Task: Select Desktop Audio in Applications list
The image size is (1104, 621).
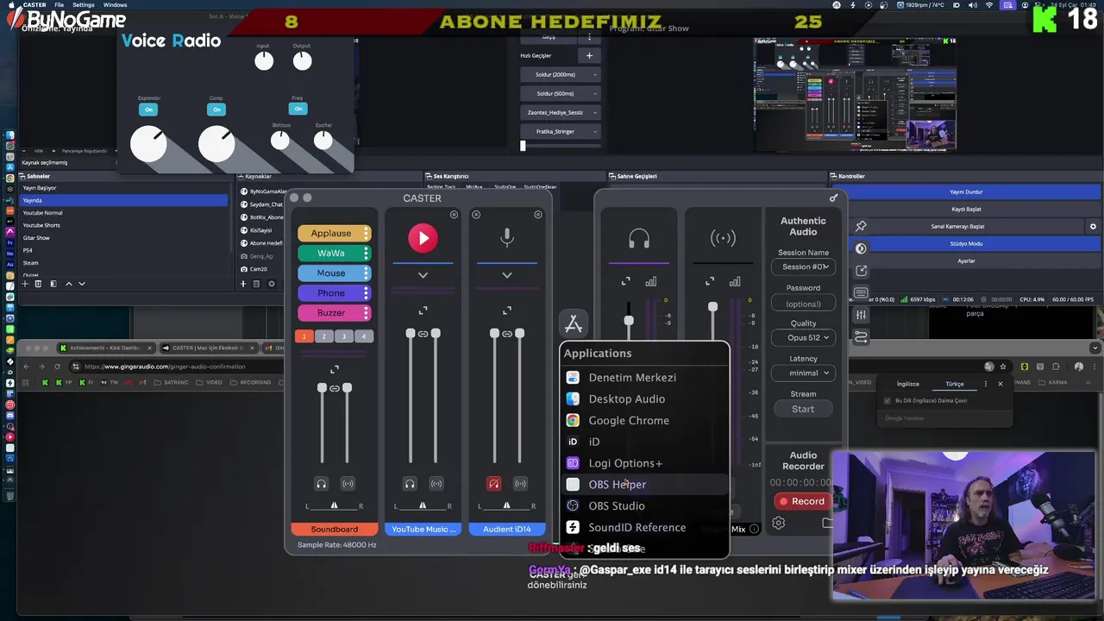Action: tap(645, 399)
